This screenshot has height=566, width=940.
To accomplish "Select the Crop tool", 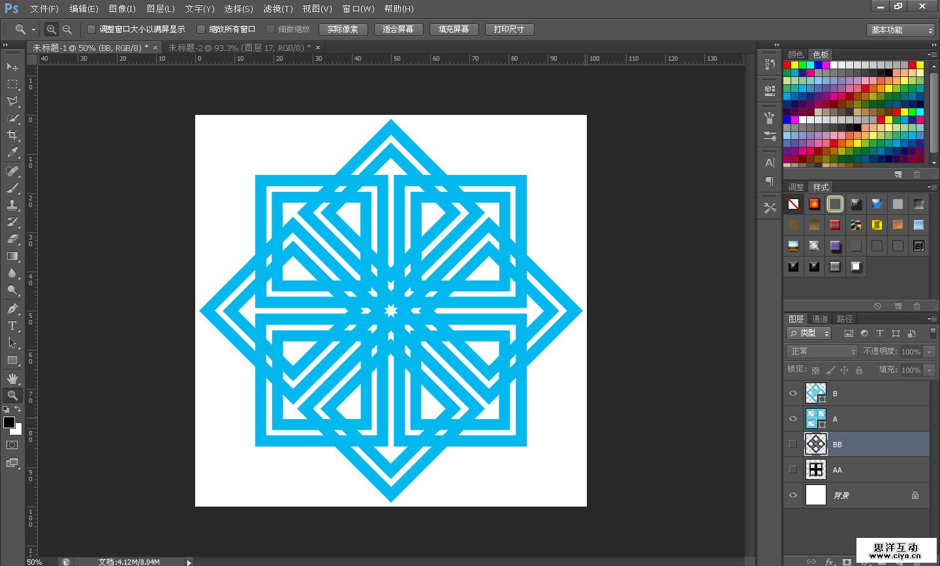I will 12,135.
